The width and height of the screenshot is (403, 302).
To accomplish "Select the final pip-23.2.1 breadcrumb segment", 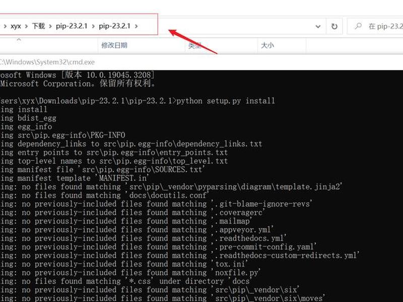I will (x=114, y=26).
